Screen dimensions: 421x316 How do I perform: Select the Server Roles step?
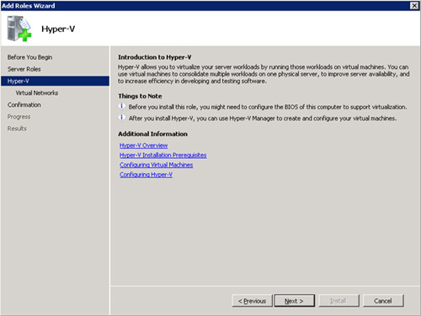click(24, 69)
